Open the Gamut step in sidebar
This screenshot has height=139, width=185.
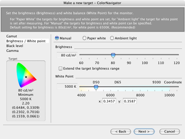pos(11,36)
